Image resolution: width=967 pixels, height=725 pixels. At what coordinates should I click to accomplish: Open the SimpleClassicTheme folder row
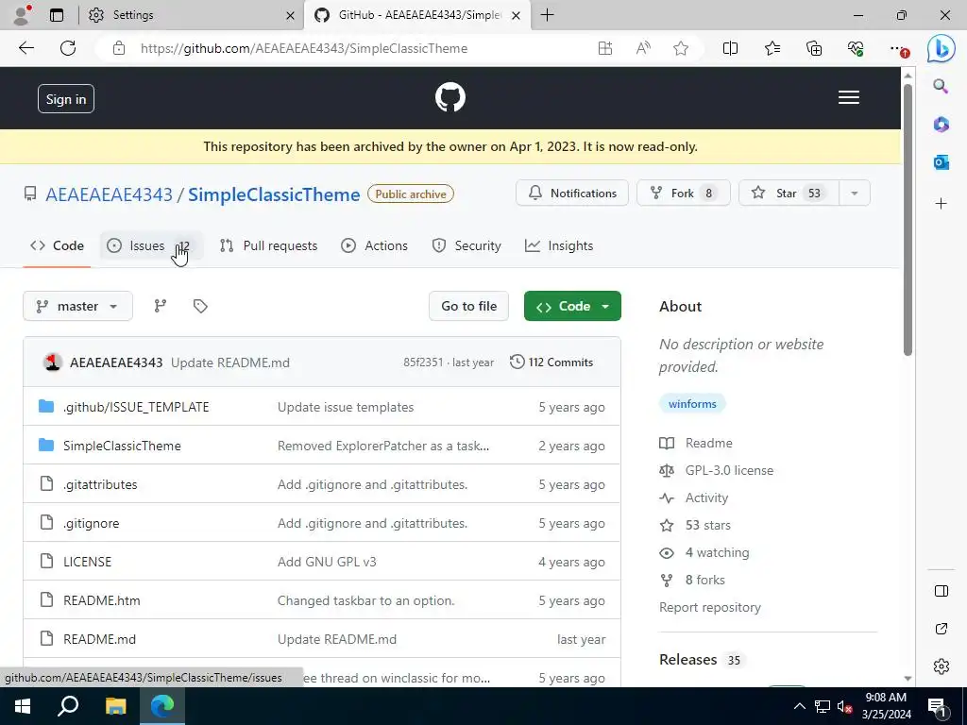point(322,446)
